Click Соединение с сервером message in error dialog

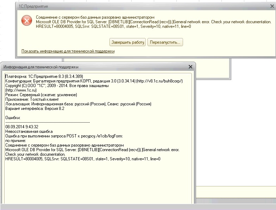[95, 17]
